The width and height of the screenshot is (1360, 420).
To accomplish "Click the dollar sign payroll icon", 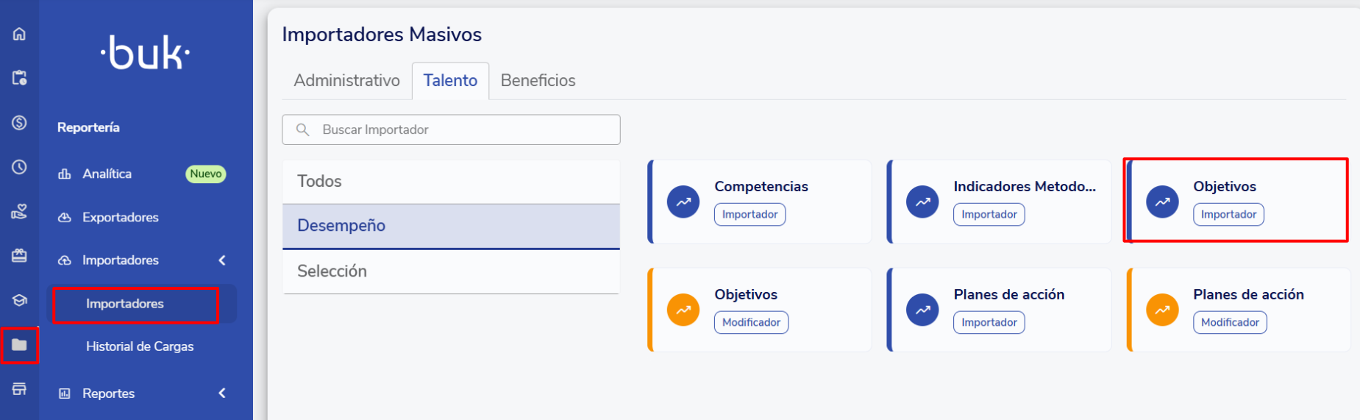I will point(19,123).
